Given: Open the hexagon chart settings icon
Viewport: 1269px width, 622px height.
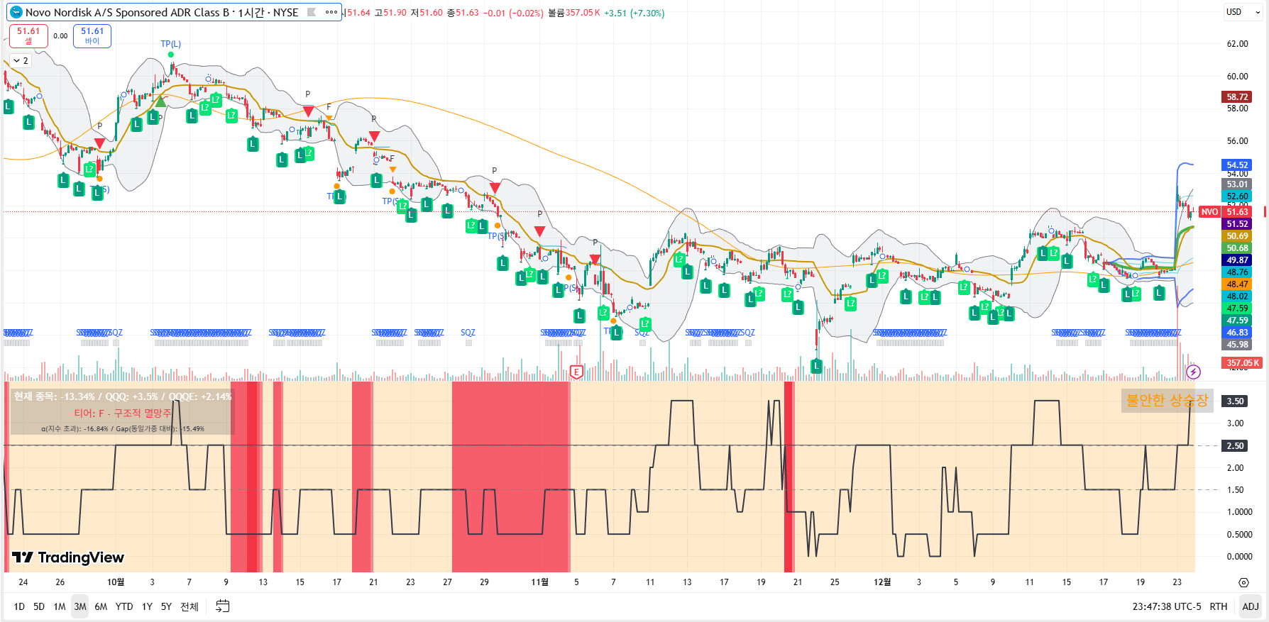Looking at the screenshot, I should (x=1243, y=582).
